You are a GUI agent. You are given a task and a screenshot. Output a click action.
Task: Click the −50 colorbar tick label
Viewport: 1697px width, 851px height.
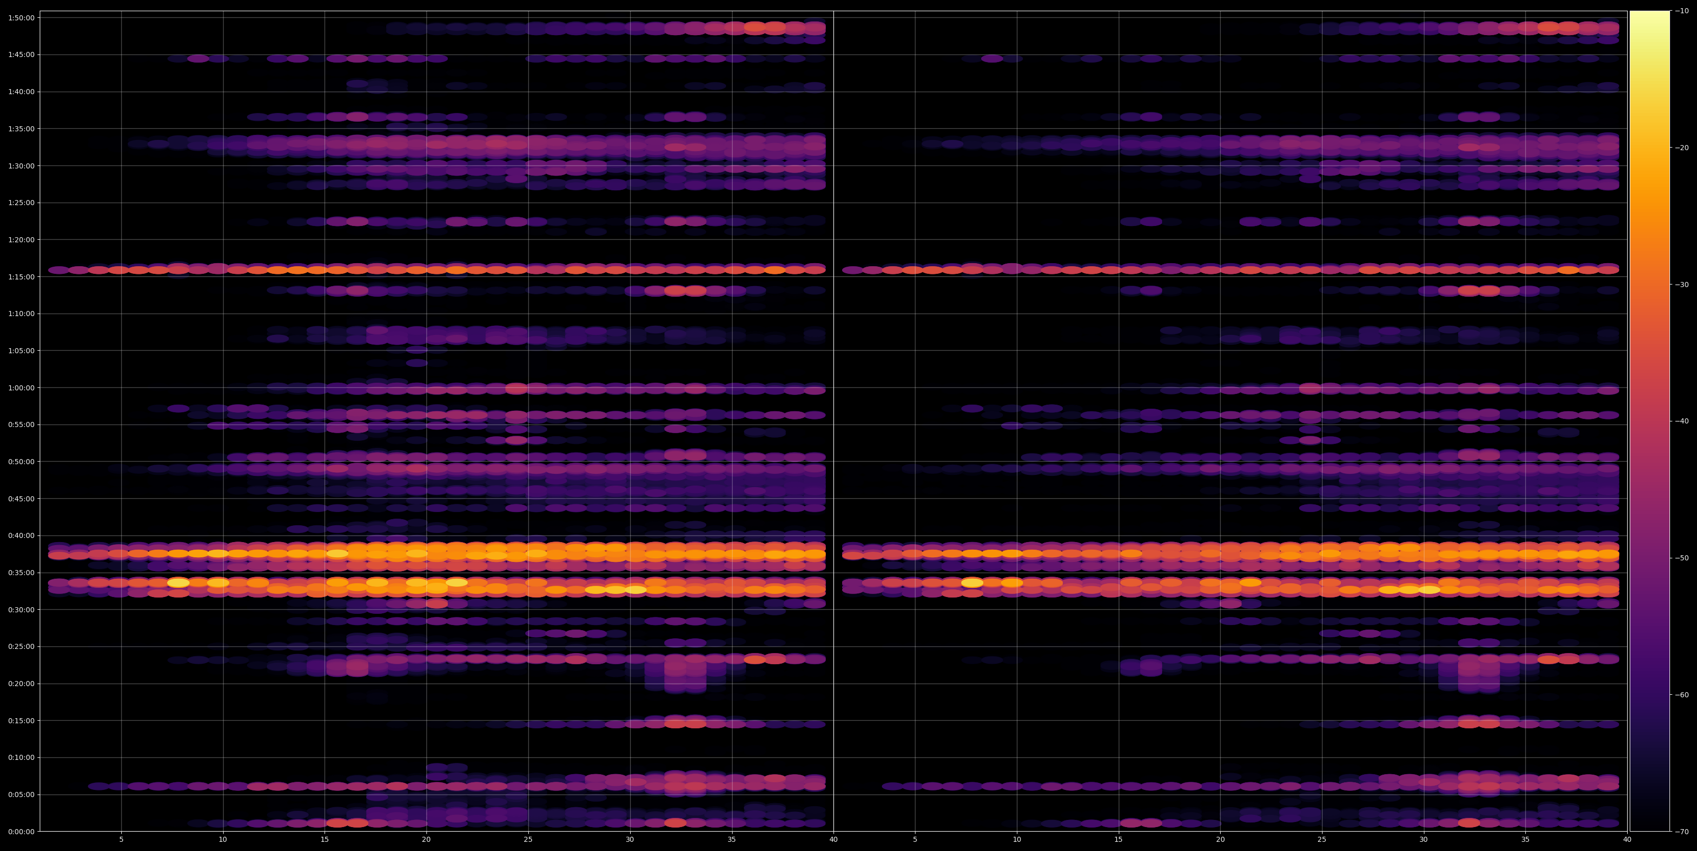pyautogui.click(x=1682, y=558)
